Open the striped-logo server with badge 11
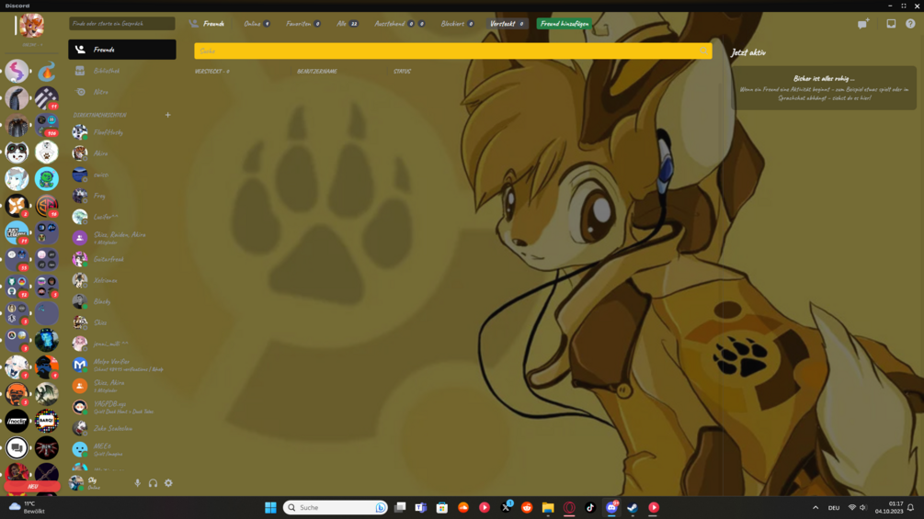Viewport: 924px width, 519px height. (47, 98)
